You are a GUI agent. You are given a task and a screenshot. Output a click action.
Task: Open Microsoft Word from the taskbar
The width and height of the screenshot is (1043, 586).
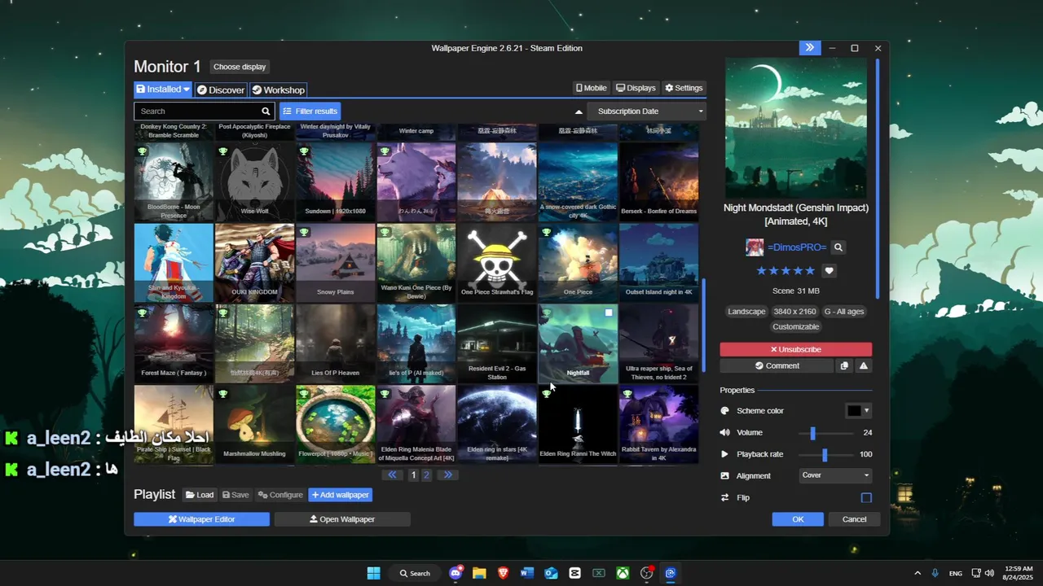[x=526, y=573]
